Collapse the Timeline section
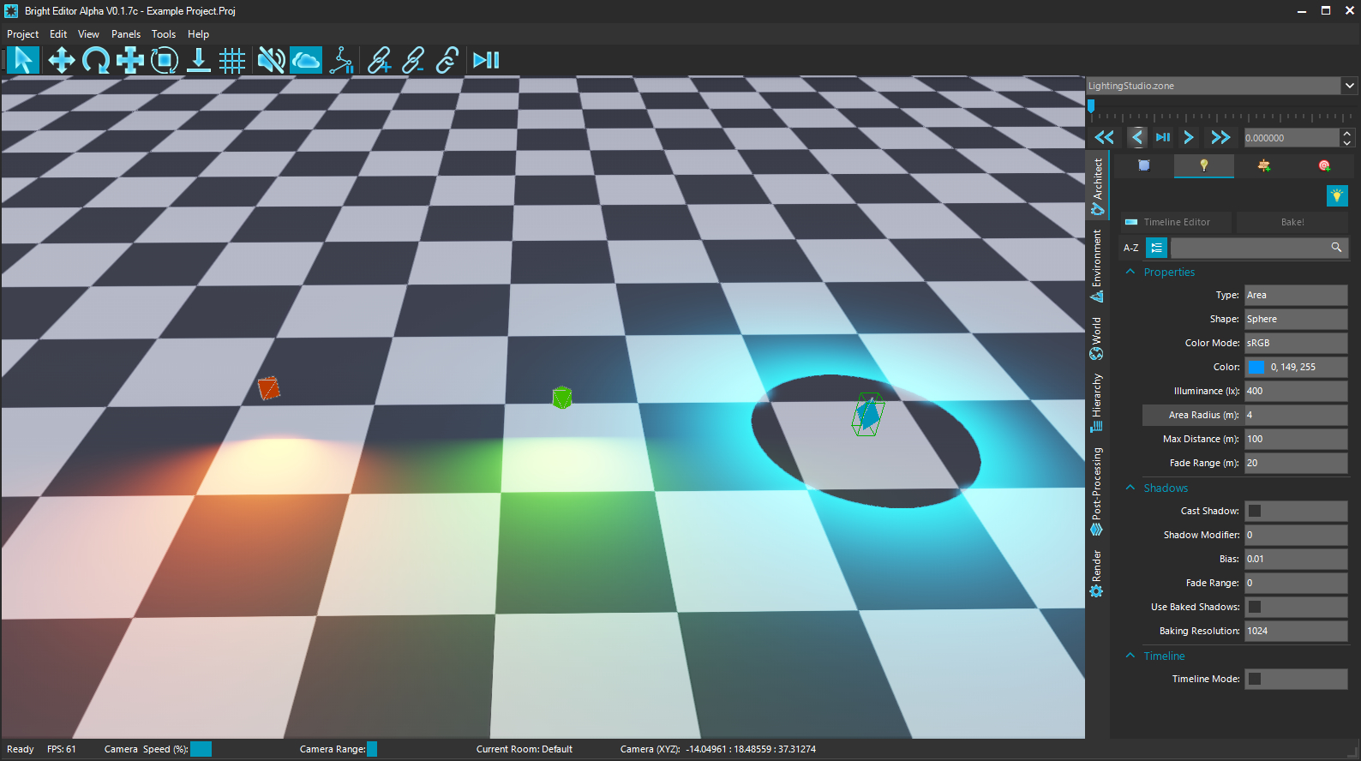1361x761 pixels. pos(1130,656)
